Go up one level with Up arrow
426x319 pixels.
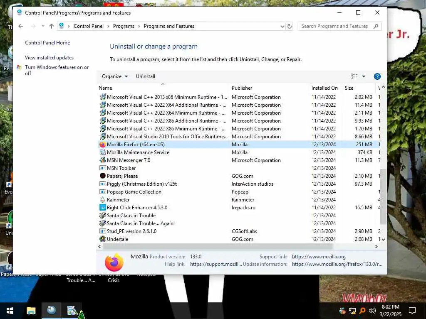pos(52,26)
